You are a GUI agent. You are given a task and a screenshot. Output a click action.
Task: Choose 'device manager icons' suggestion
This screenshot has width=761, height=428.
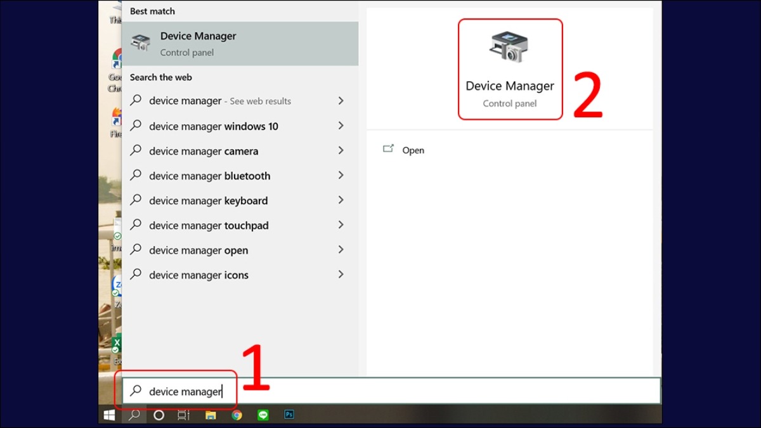coord(240,275)
